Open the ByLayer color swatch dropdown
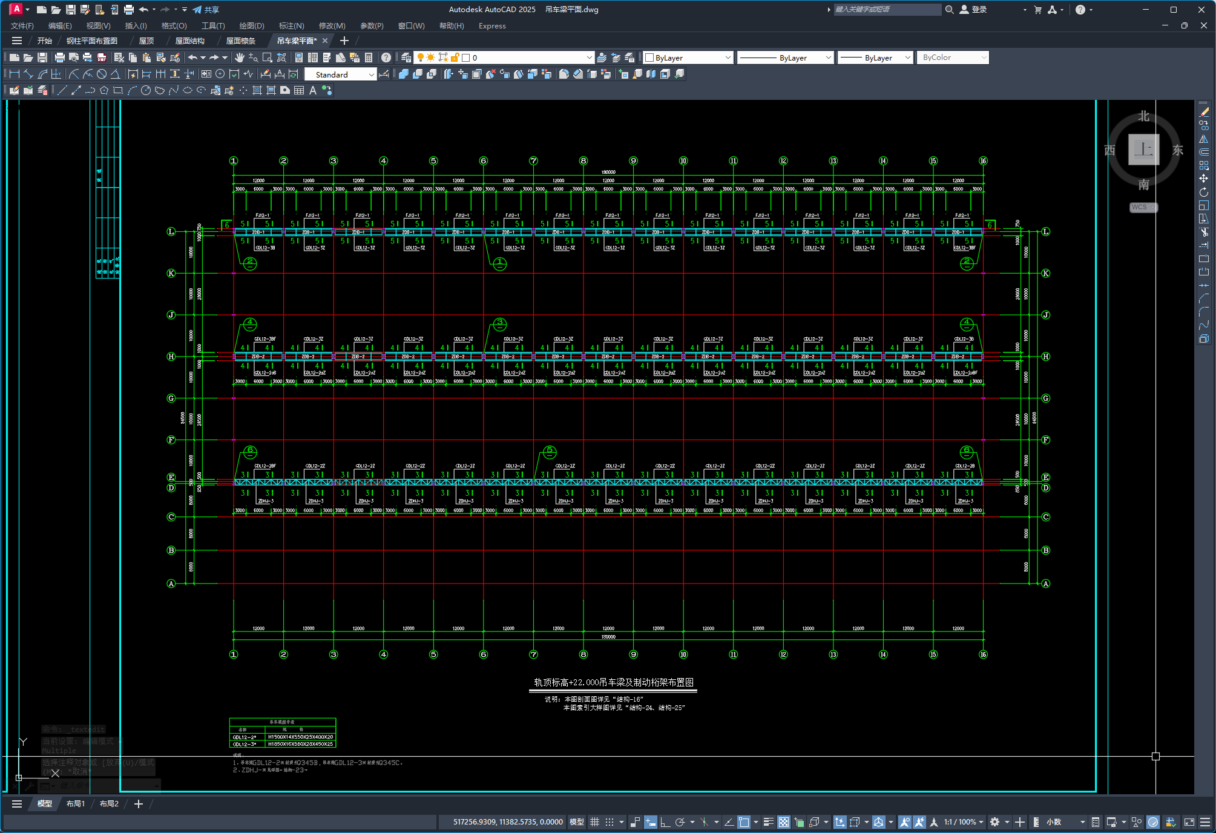 point(727,58)
